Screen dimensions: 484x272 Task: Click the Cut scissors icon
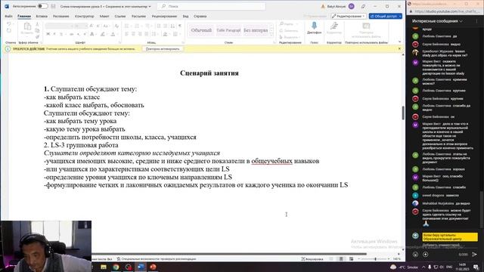tap(37, 24)
